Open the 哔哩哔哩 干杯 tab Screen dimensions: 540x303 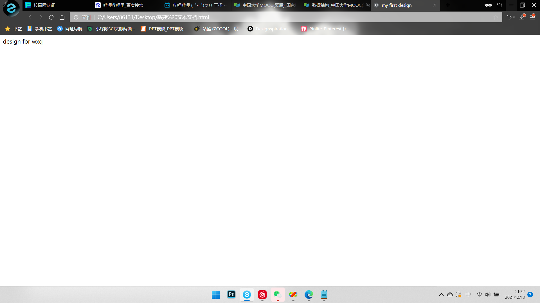[197, 5]
